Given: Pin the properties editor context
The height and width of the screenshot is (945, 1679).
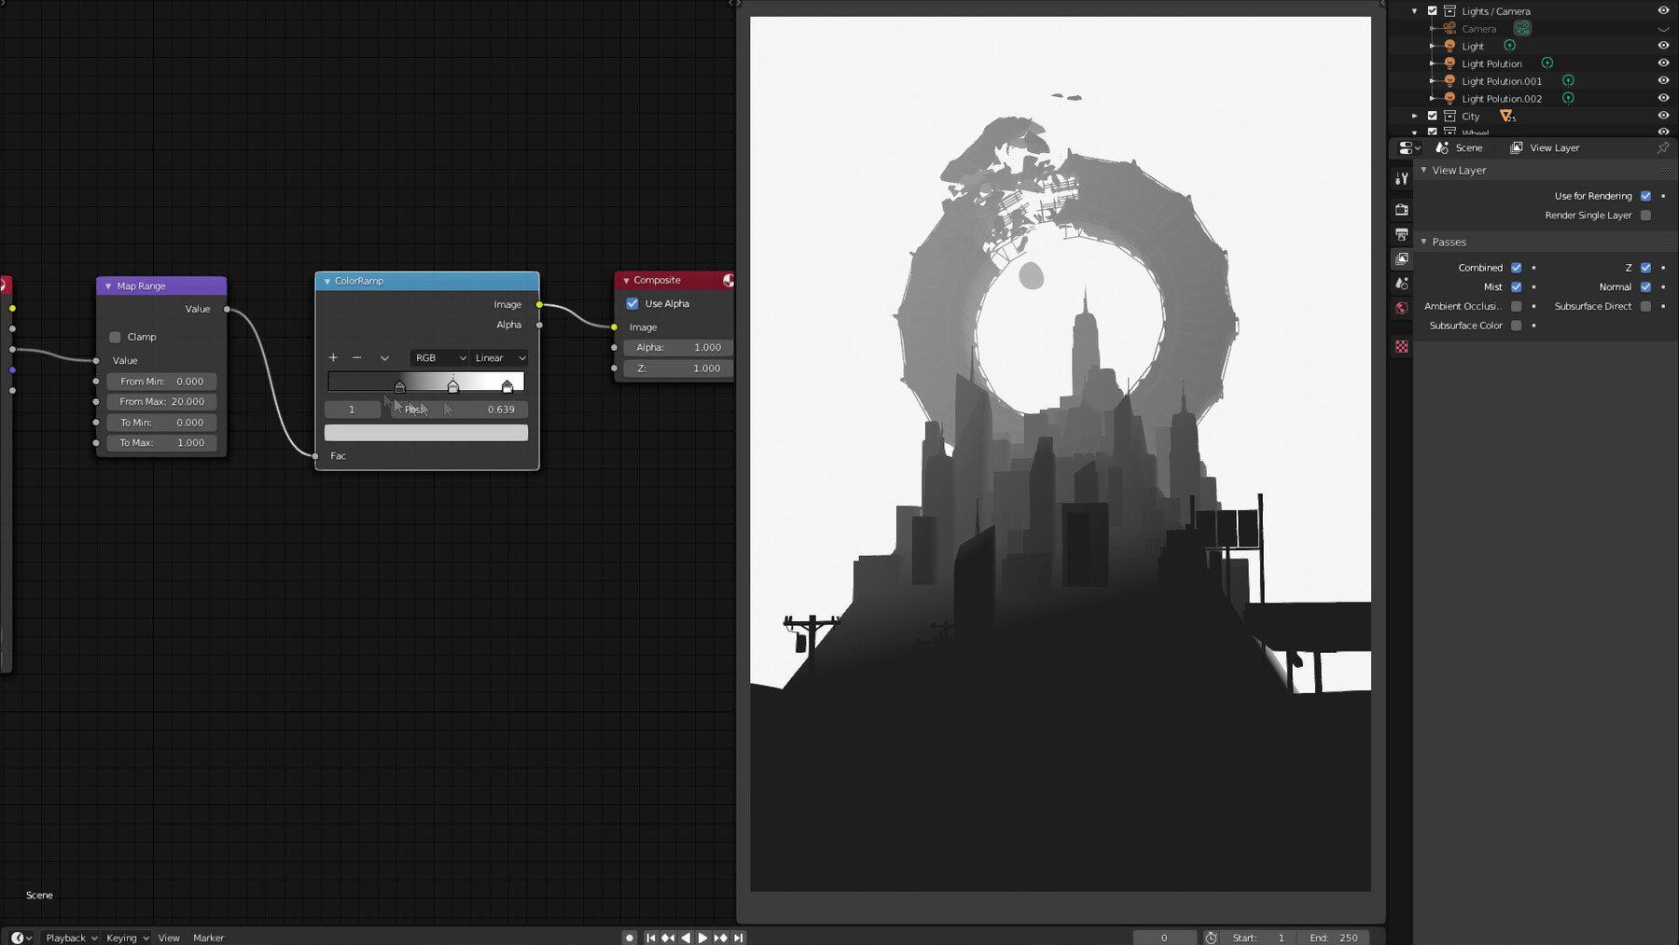Looking at the screenshot, I should coord(1662,147).
